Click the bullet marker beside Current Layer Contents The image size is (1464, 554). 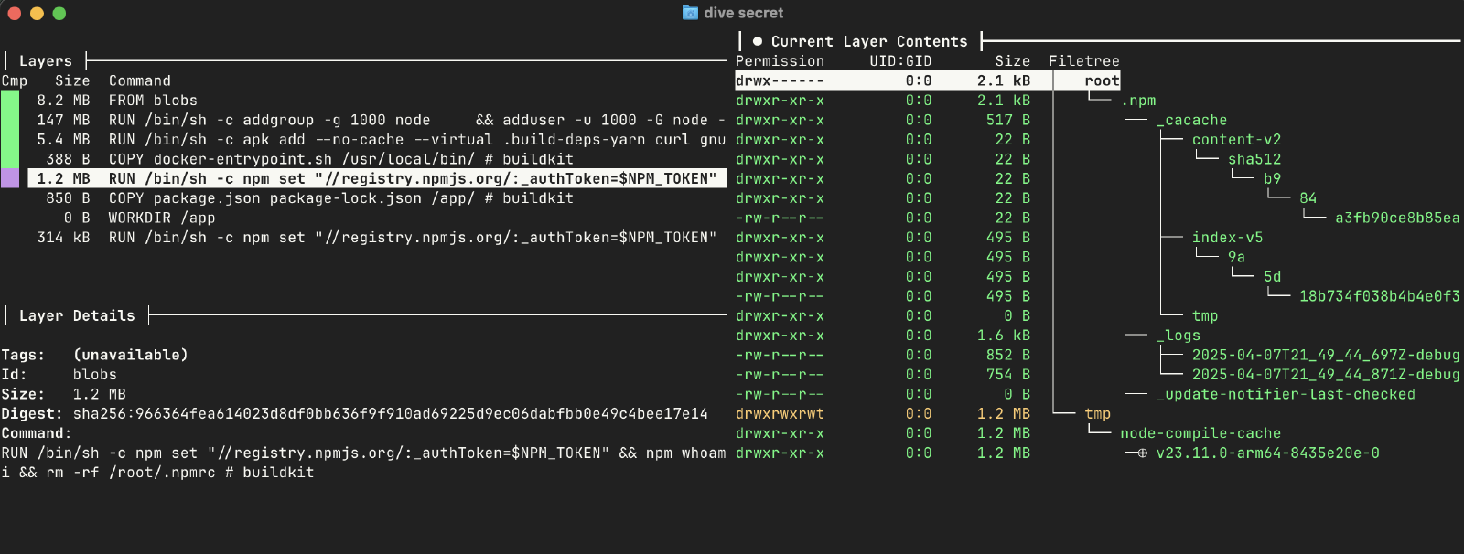point(757,41)
